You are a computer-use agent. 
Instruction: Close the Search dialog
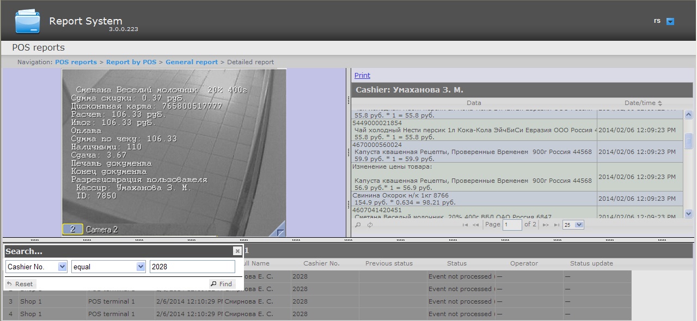237,251
